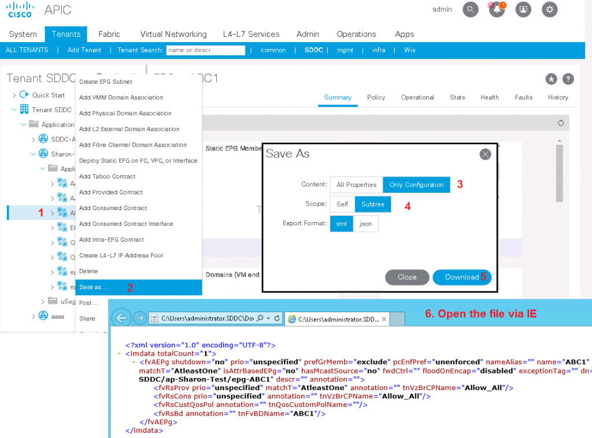
Task: Collapse the fvAEPg XML node
Action: pyautogui.click(x=134, y=362)
